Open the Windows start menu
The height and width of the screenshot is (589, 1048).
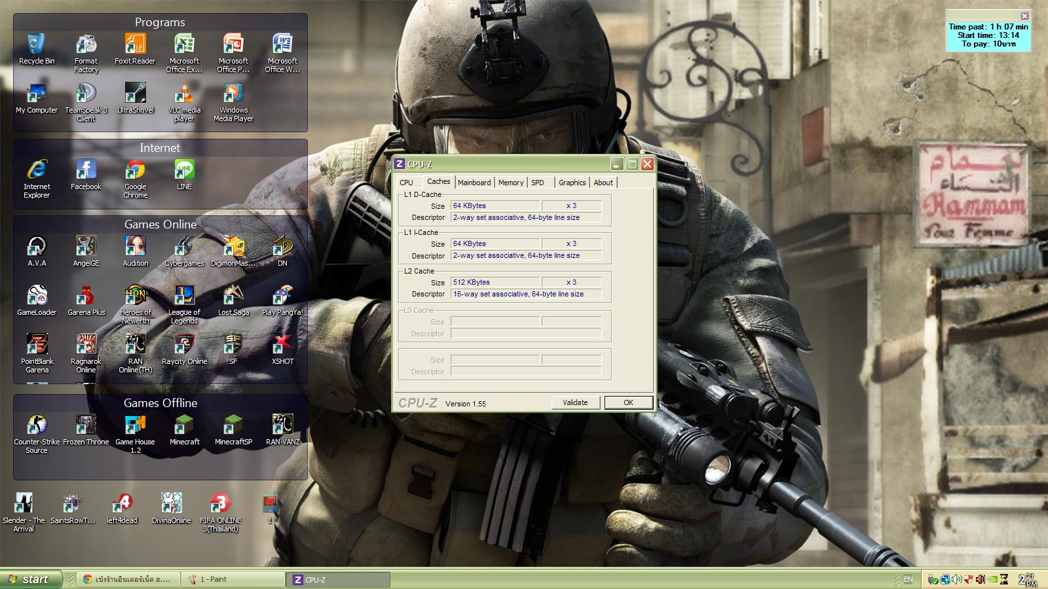click(31, 579)
